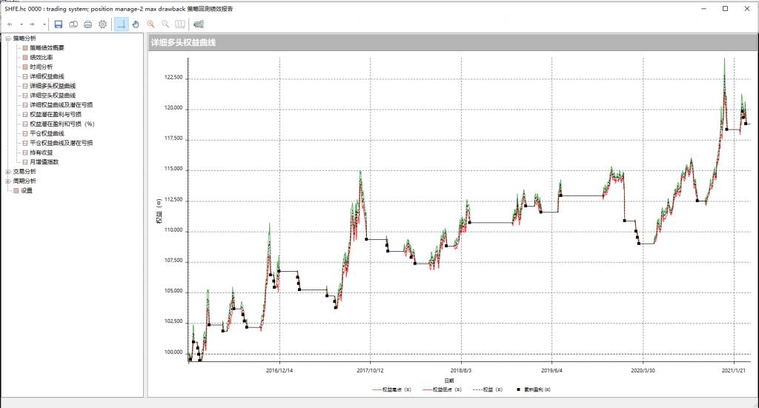Click the forward navigation arrow
759x408 pixels.
tap(33, 24)
